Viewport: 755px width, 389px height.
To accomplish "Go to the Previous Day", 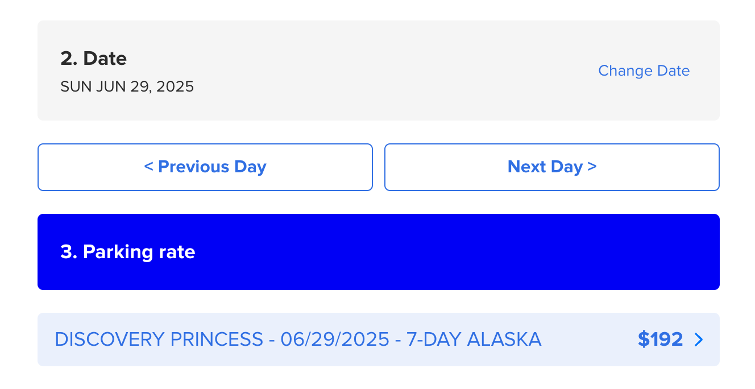I will click(x=205, y=167).
